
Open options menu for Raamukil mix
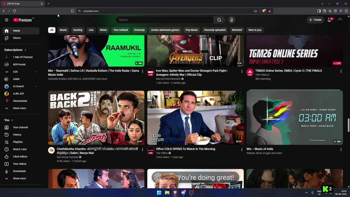pyautogui.click(x=142, y=71)
